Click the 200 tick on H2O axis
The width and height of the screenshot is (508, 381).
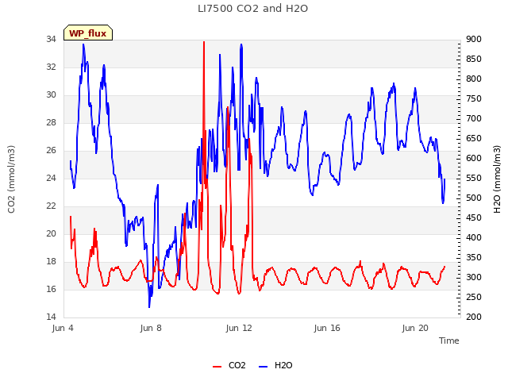coord(474,317)
